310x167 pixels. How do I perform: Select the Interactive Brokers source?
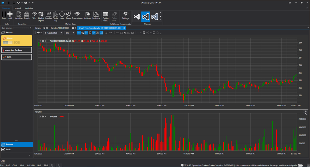pyautogui.click(x=16, y=50)
